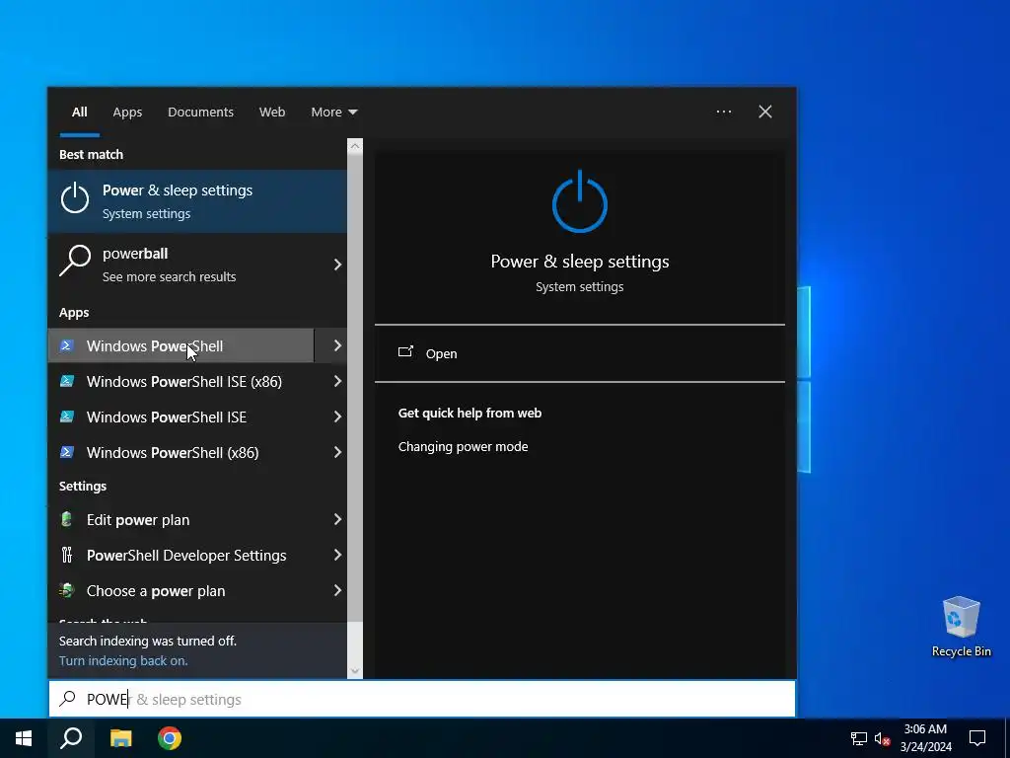Open the three-dot options menu

(x=723, y=112)
